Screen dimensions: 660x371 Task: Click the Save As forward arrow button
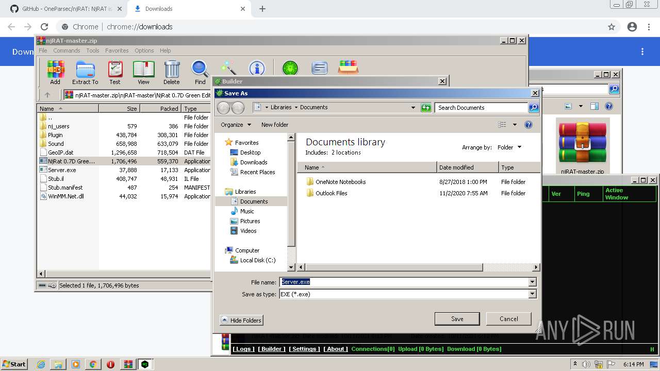[238, 107]
